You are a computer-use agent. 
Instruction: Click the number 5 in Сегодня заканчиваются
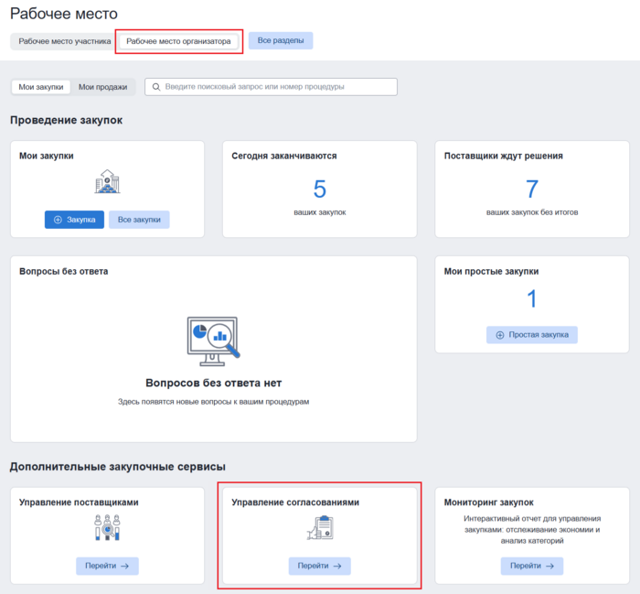tap(319, 189)
